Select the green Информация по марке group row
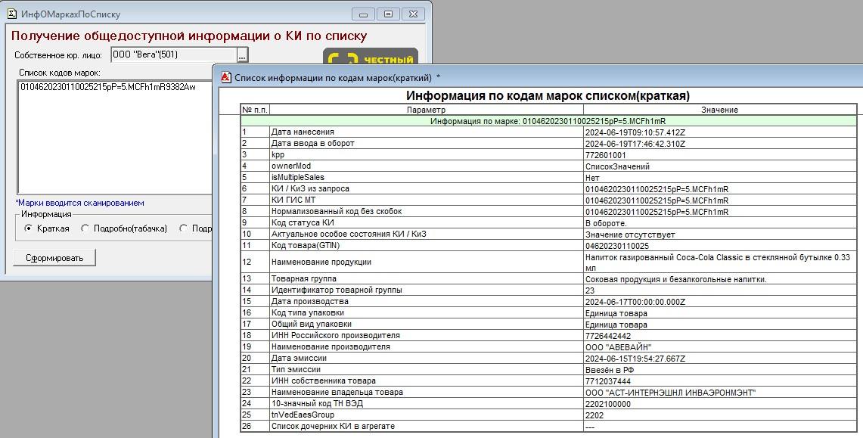863x438 pixels. click(548, 120)
